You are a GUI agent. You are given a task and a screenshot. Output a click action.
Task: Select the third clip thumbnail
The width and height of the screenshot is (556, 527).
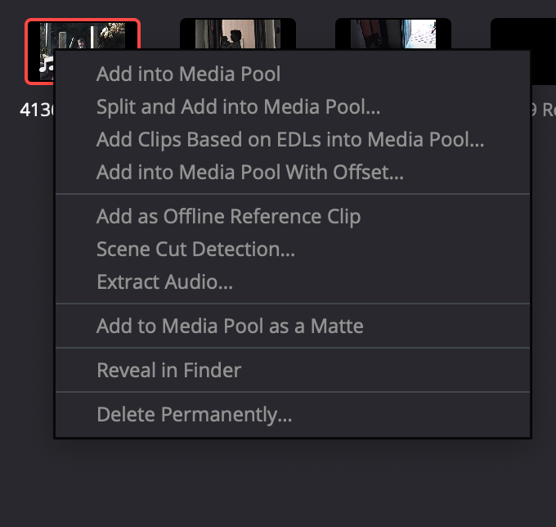[393, 34]
